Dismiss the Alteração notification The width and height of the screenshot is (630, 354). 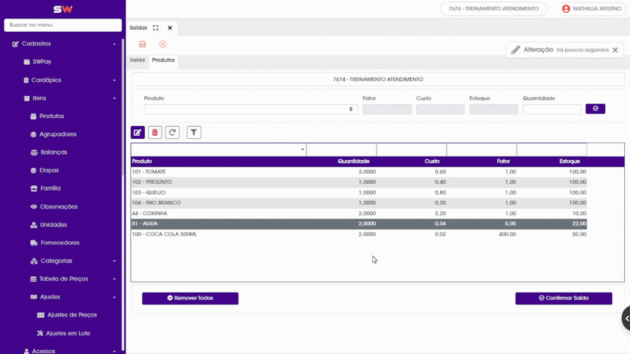[615, 50]
